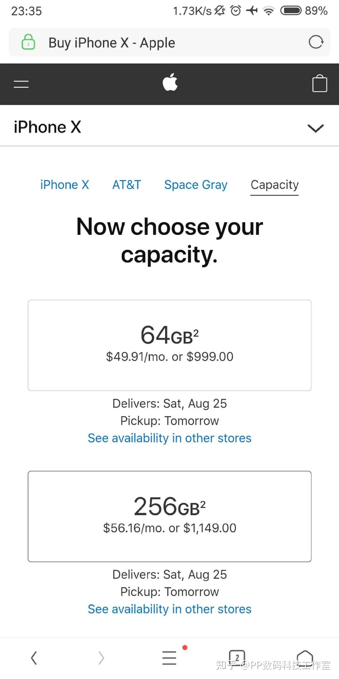Viewport: 339px width, 679px height.
Task: Tap the address bar page title
Action: 112,43
